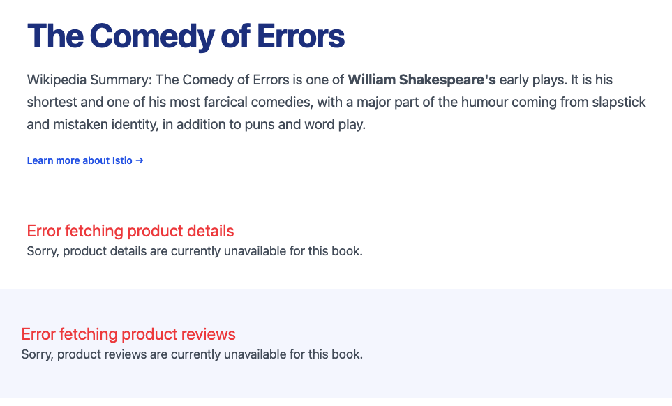
Task: Click the word shortest in the summary
Action: coord(52,103)
